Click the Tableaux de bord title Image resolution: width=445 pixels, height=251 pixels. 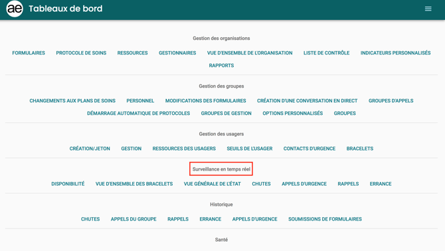(x=66, y=9)
